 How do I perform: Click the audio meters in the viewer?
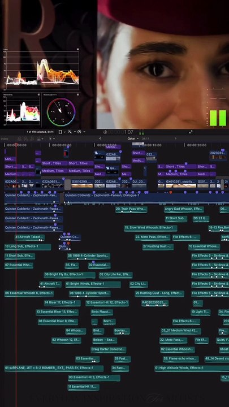pyautogui.click(x=218, y=118)
